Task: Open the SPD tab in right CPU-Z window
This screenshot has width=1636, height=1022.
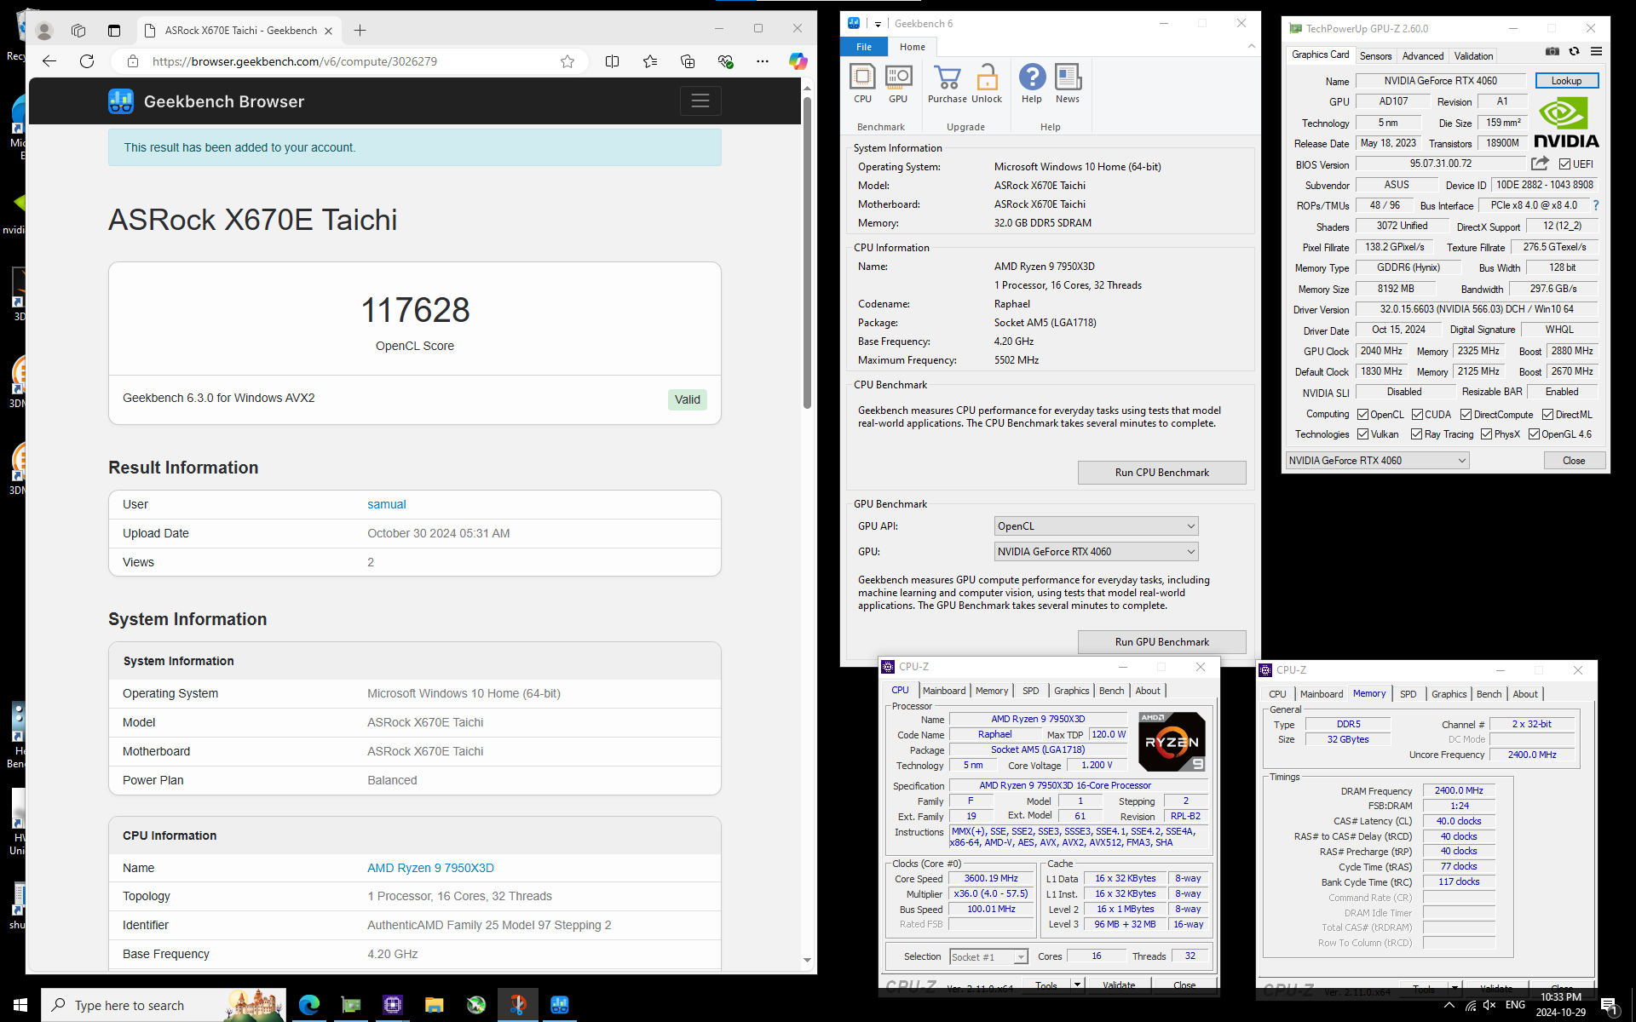Action: [x=1408, y=694]
